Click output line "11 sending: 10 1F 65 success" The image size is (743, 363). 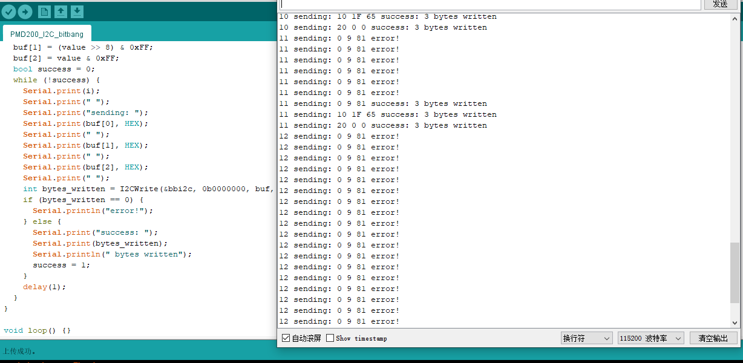click(388, 114)
